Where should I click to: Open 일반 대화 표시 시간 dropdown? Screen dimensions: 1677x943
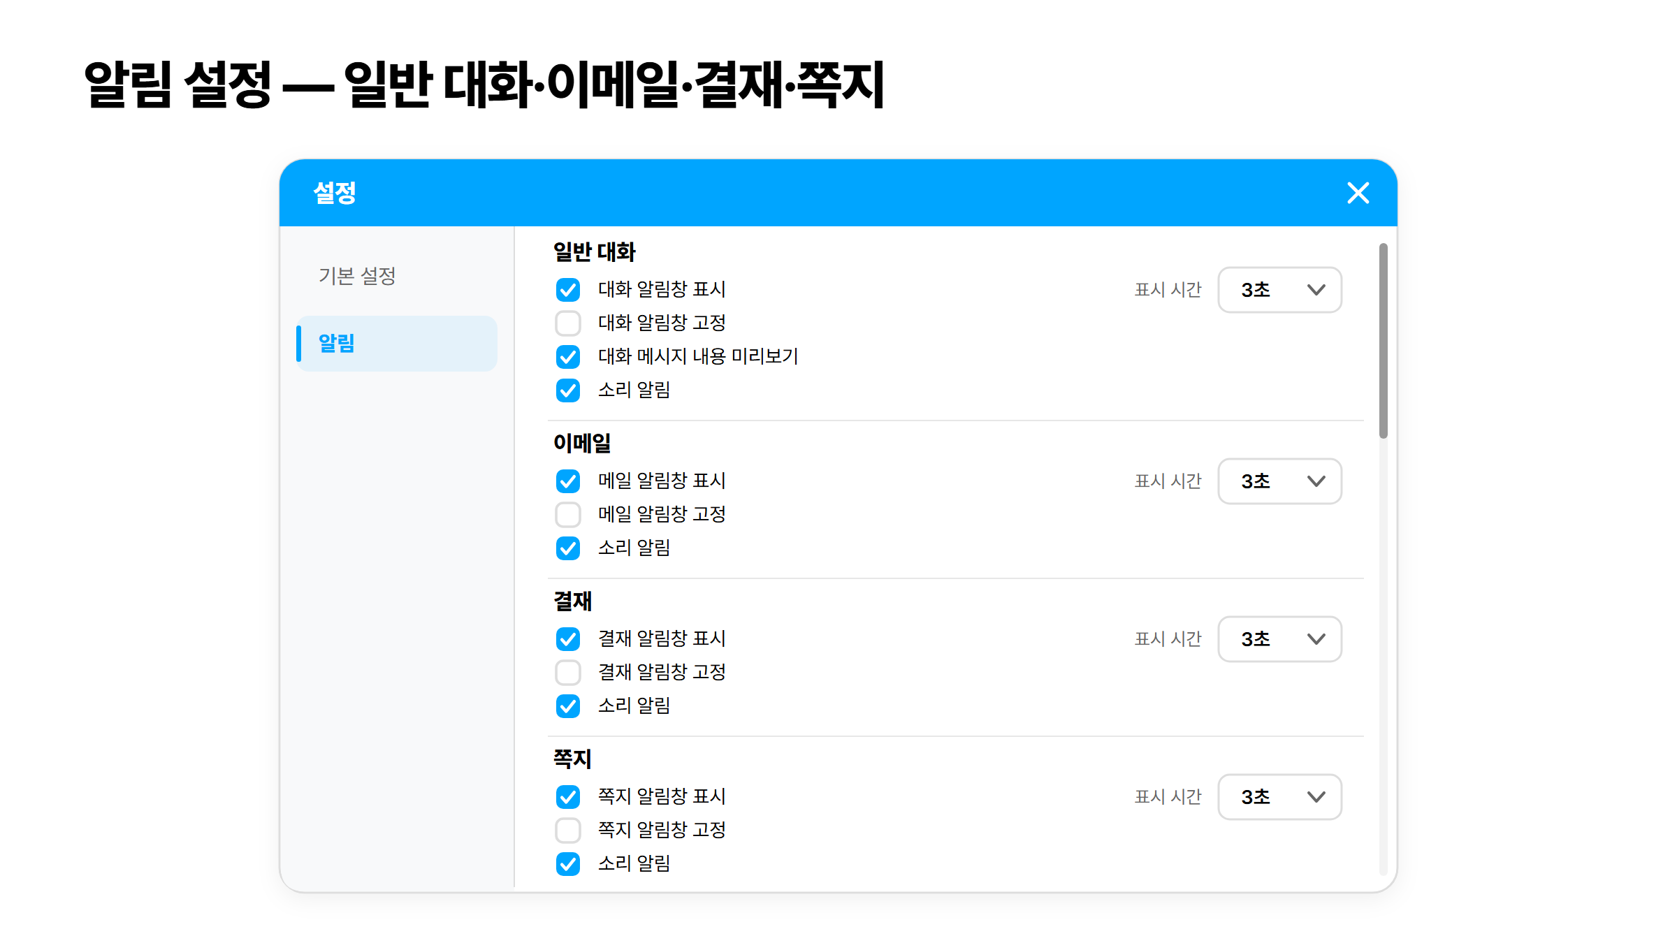tap(1279, 290)
